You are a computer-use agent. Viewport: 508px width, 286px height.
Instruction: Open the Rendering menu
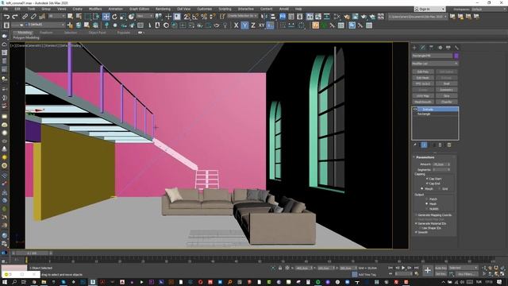pyautogui.click(x=163, y=9)
